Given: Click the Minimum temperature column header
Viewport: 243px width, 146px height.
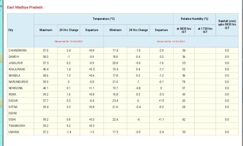Looking at the screenshot, I should [115, 30].
